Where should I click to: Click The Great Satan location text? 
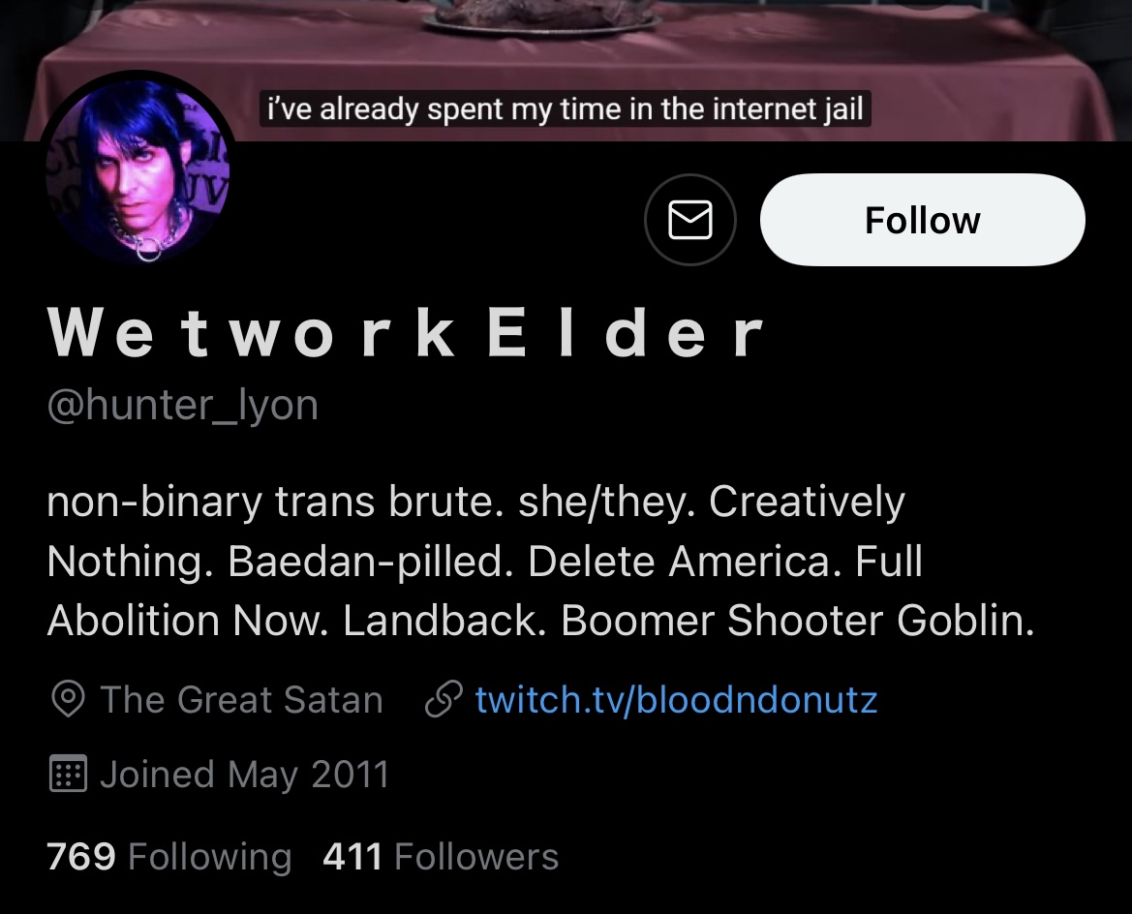pos(242,700)
